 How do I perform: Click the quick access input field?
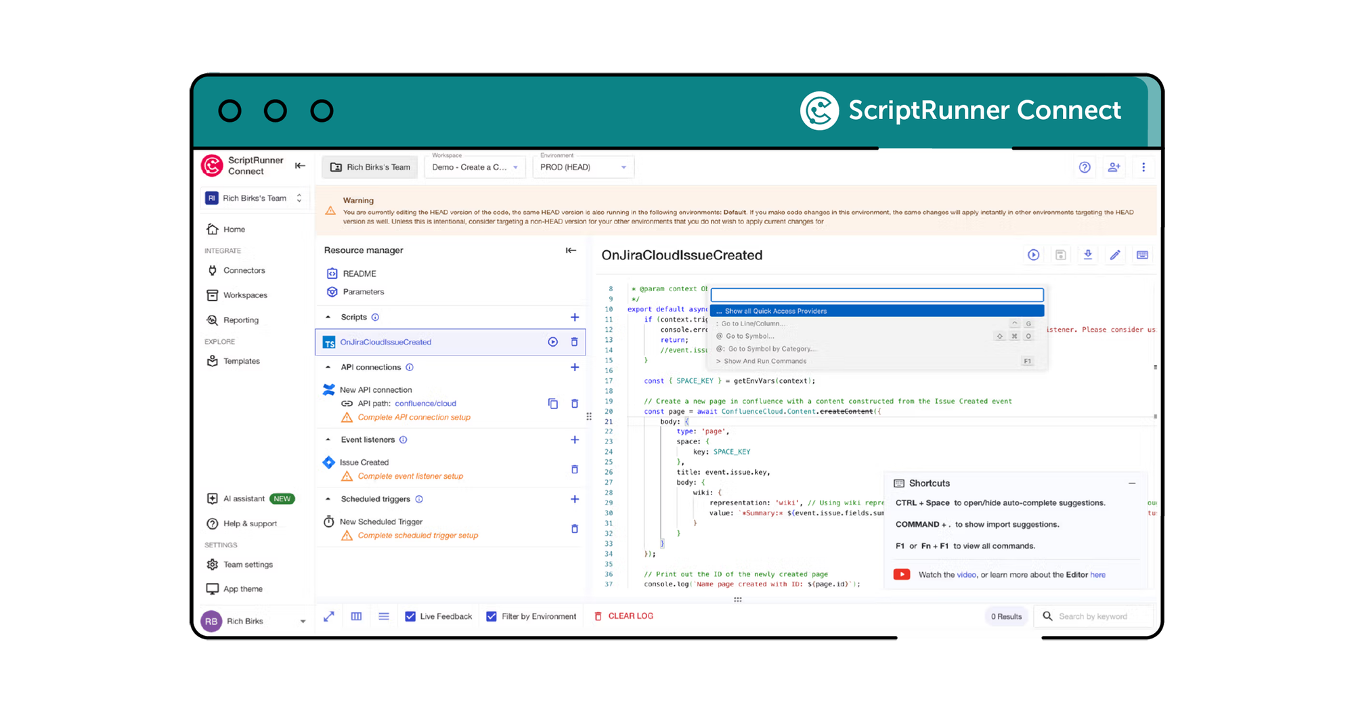pyautogui.click(x=877, y=295)
